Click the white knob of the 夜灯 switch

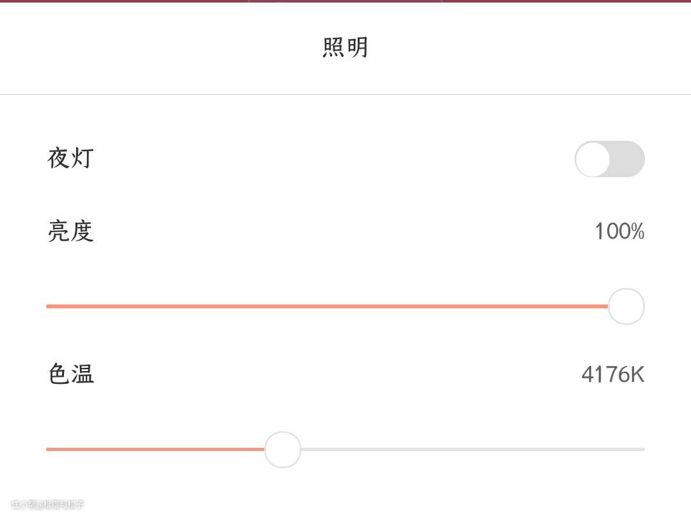click(593, 159)
